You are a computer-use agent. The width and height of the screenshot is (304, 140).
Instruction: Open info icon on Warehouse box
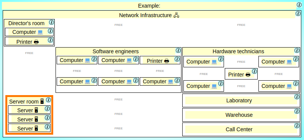point(297,111)
